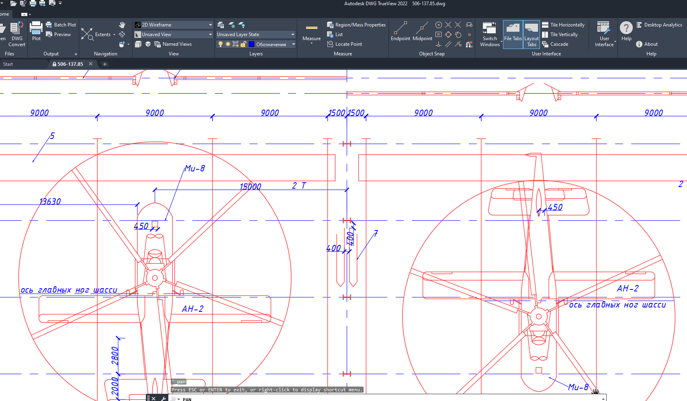This screenshot has height=401, width=687.
Task: Click the plot preview icon in quick access toolbar
Action: (52, 3)
